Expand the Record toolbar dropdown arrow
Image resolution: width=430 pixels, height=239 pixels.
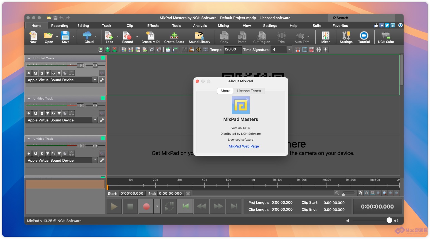pyautogui.click(x=137, y=37)
